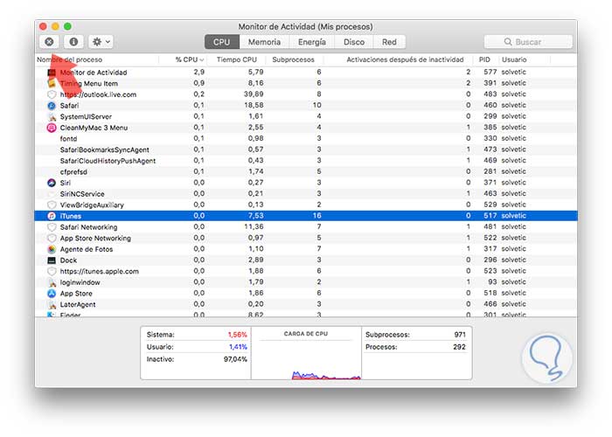Select the fontd process row
Image resolution: width=612 pixels, height=437 pixels.
click(306, 138)
